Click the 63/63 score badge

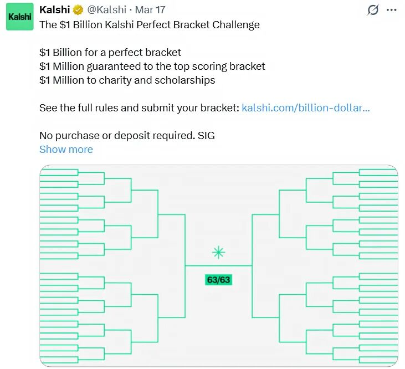coord(218,280)
